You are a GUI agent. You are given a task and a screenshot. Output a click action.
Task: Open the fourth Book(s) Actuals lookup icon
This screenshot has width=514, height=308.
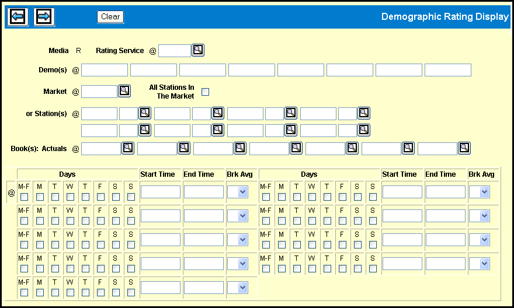pyautogui.click(x=296, y=148)
